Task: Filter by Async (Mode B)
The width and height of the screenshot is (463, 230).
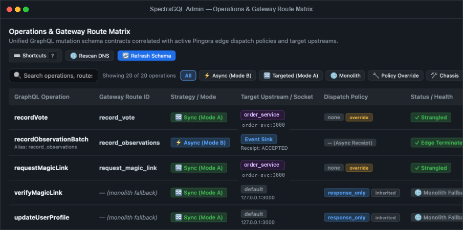Action: point(227,76)
